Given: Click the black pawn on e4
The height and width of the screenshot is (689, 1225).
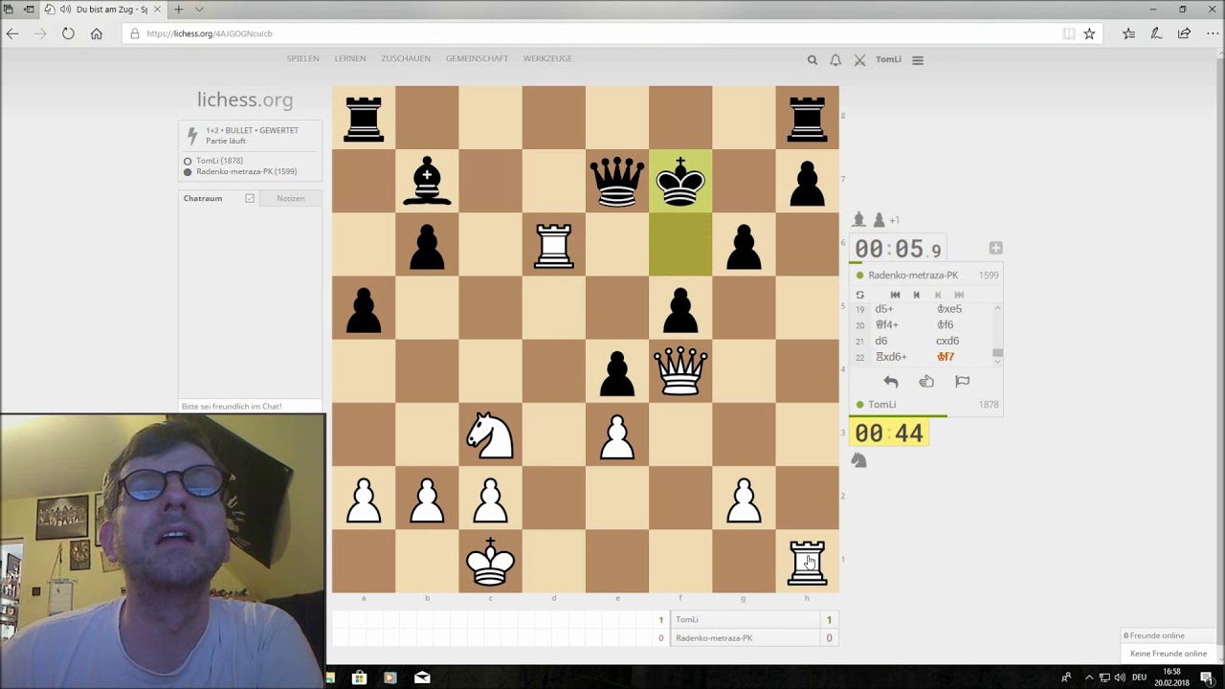Looking at the screenshot, I should 617,371.
